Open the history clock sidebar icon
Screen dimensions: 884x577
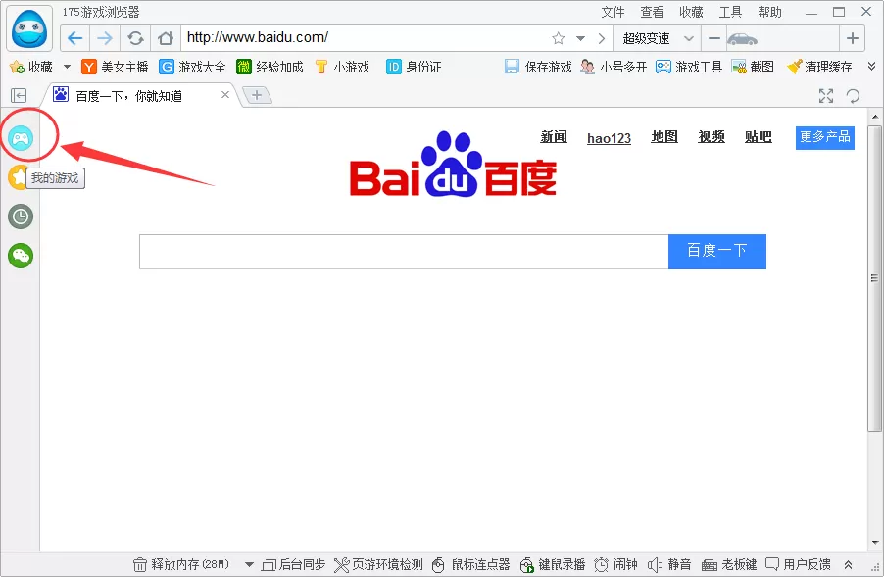point(21,216)
